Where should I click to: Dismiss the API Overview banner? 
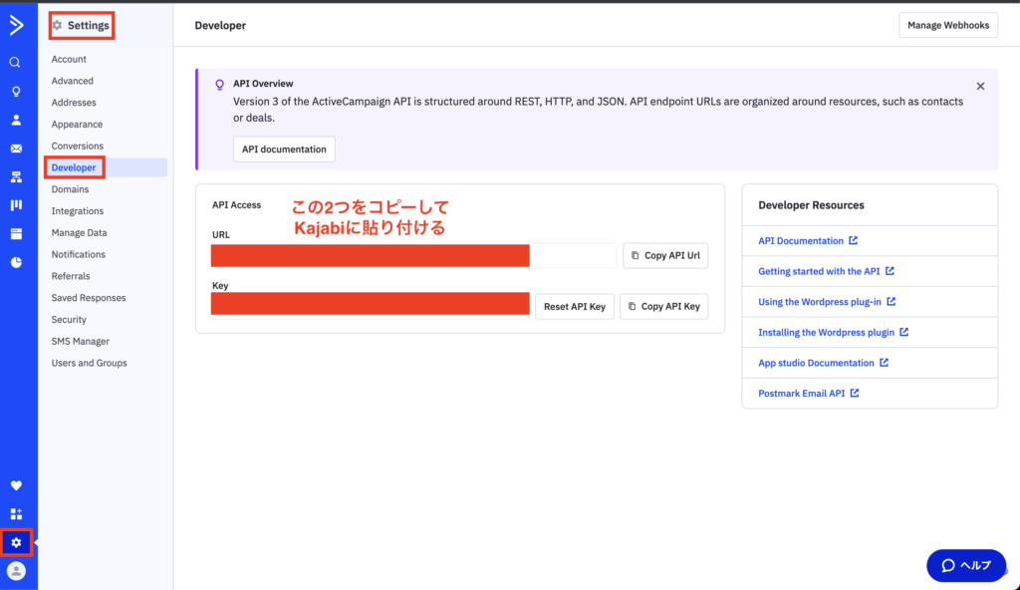tap(980, 86)
